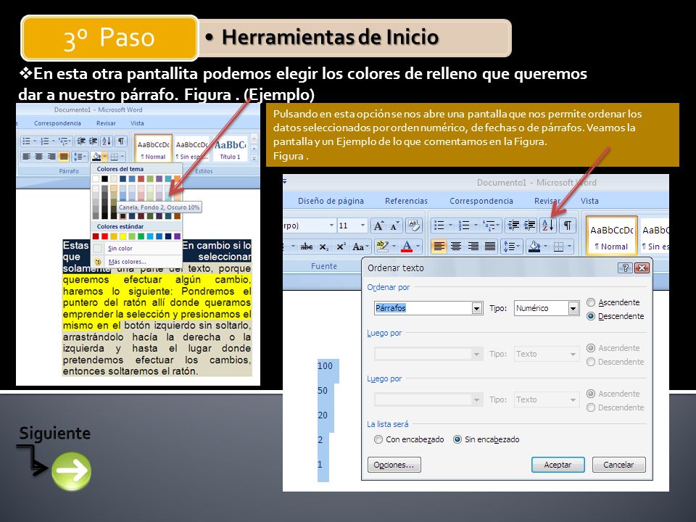Screen dimensions: 696x522
Task: Choose the Sin encabezado option
Action: (457, 439)
